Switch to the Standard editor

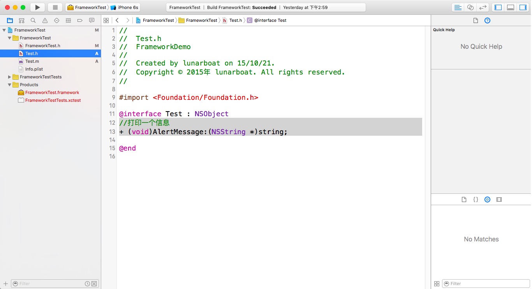pos(458,7)
